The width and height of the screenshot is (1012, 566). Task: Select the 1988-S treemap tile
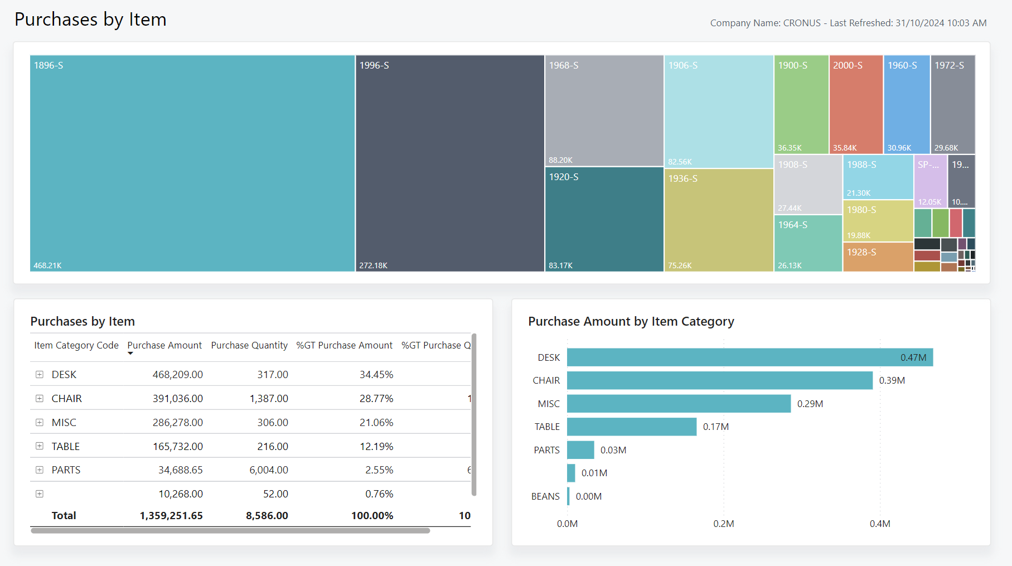(x=878, y=177)
